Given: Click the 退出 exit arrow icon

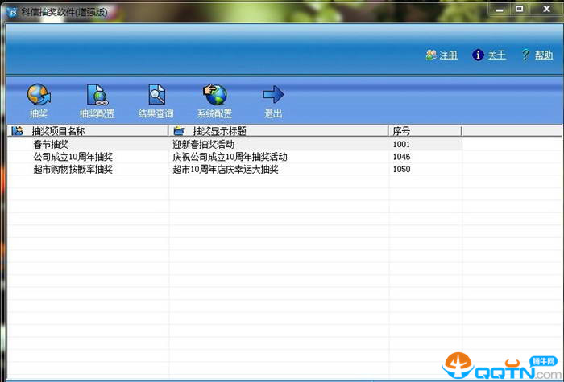Looking at the screenshot, I should pyautogui.click(x=273, y=97).
